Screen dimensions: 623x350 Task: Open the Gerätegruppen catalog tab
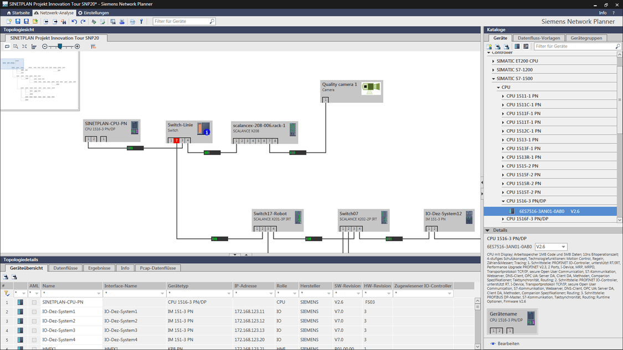pos(586,38)
